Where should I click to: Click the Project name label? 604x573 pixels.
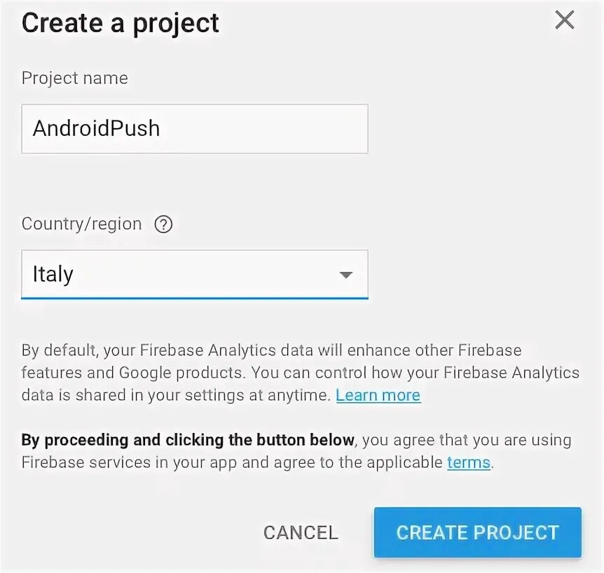[x=75, y=78]
